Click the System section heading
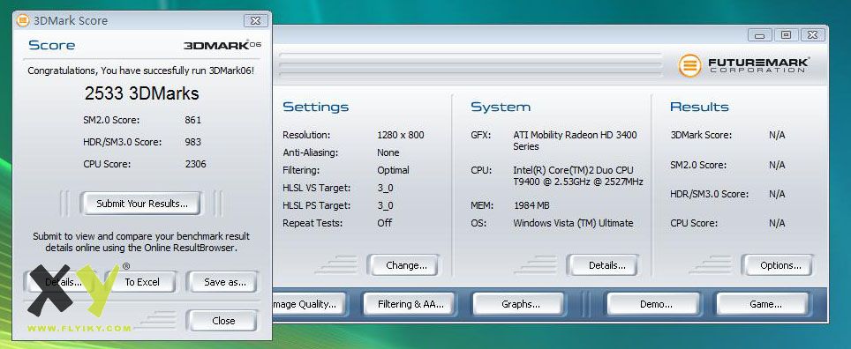Screen dimensions: 851x349 click(x=501, y=107)
